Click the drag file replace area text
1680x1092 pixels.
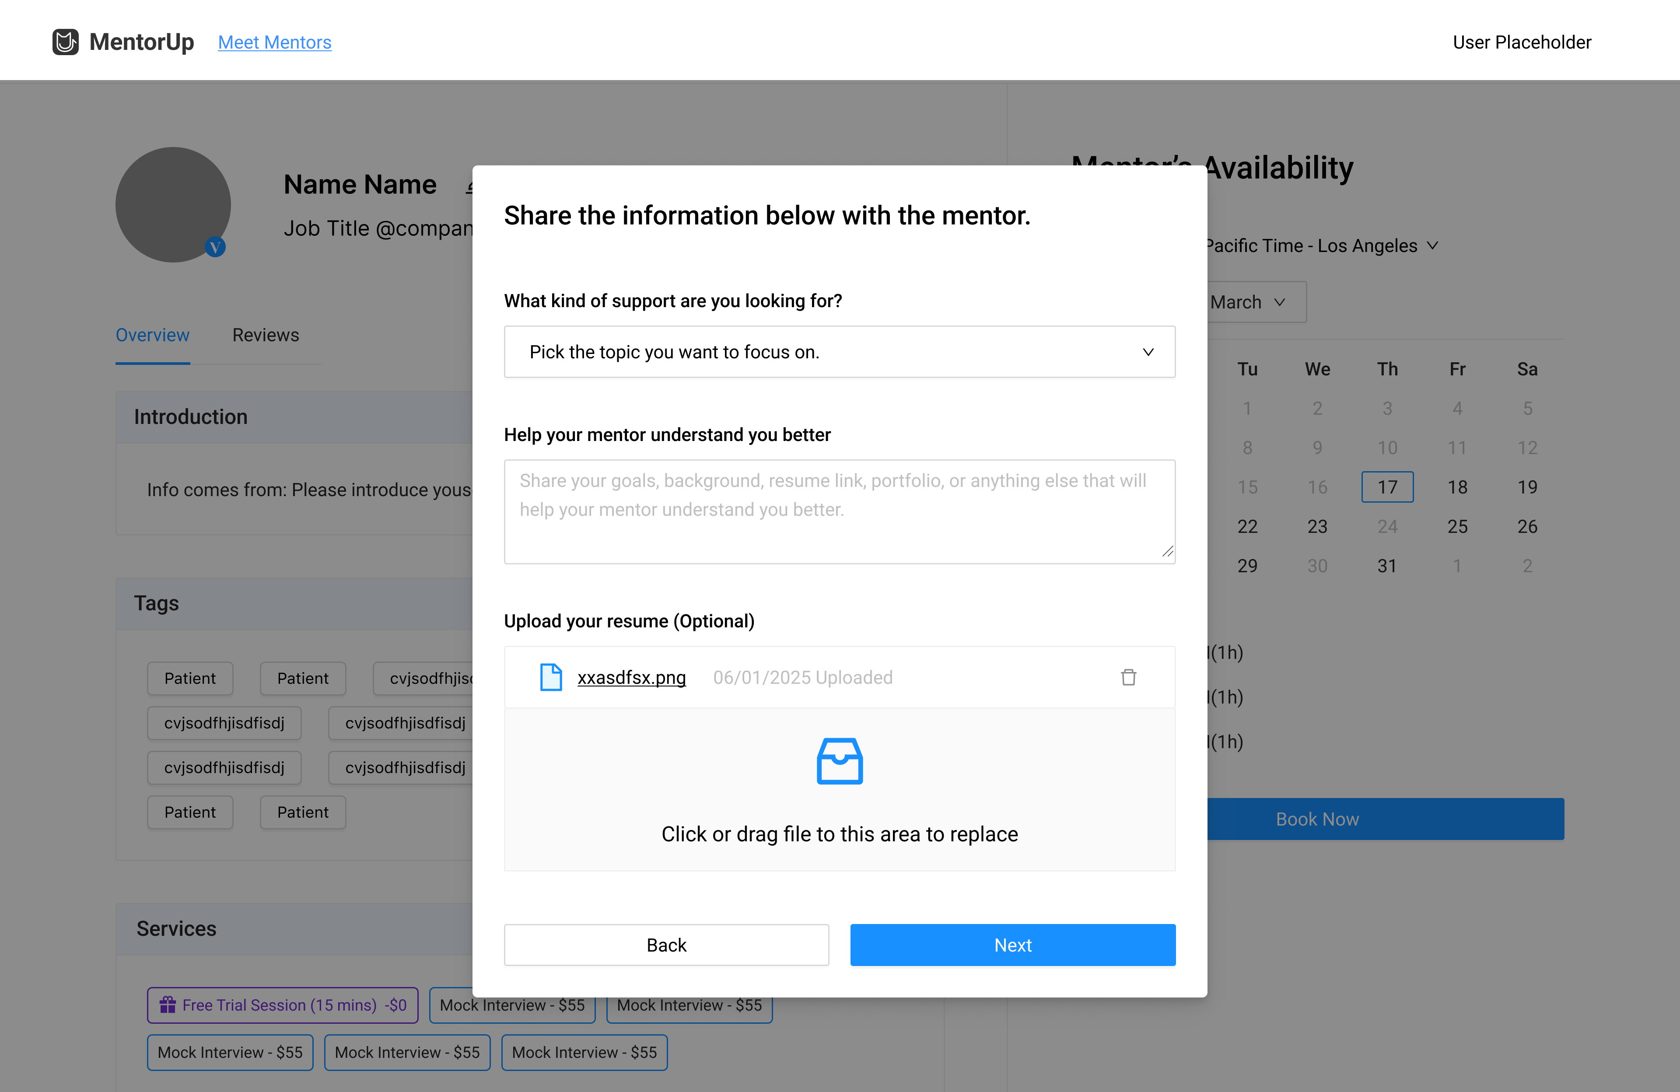coord(839,833)
